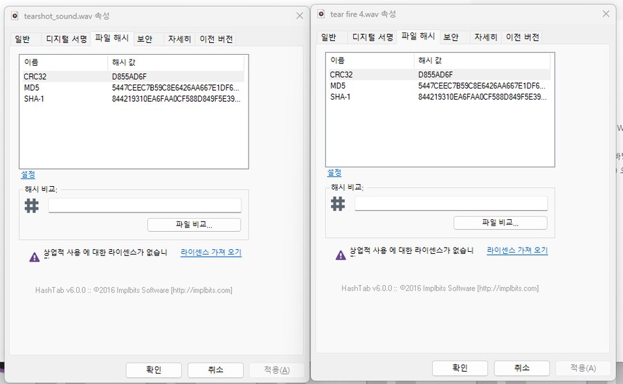The height and width of the screenshot is (384, 623).
Task: Select CRC32 row in tearshot_sound.wav window
Action: pos(132,77)
